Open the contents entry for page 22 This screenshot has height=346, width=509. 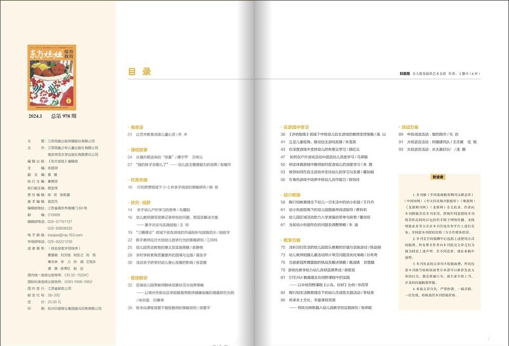tap(172, 240)
